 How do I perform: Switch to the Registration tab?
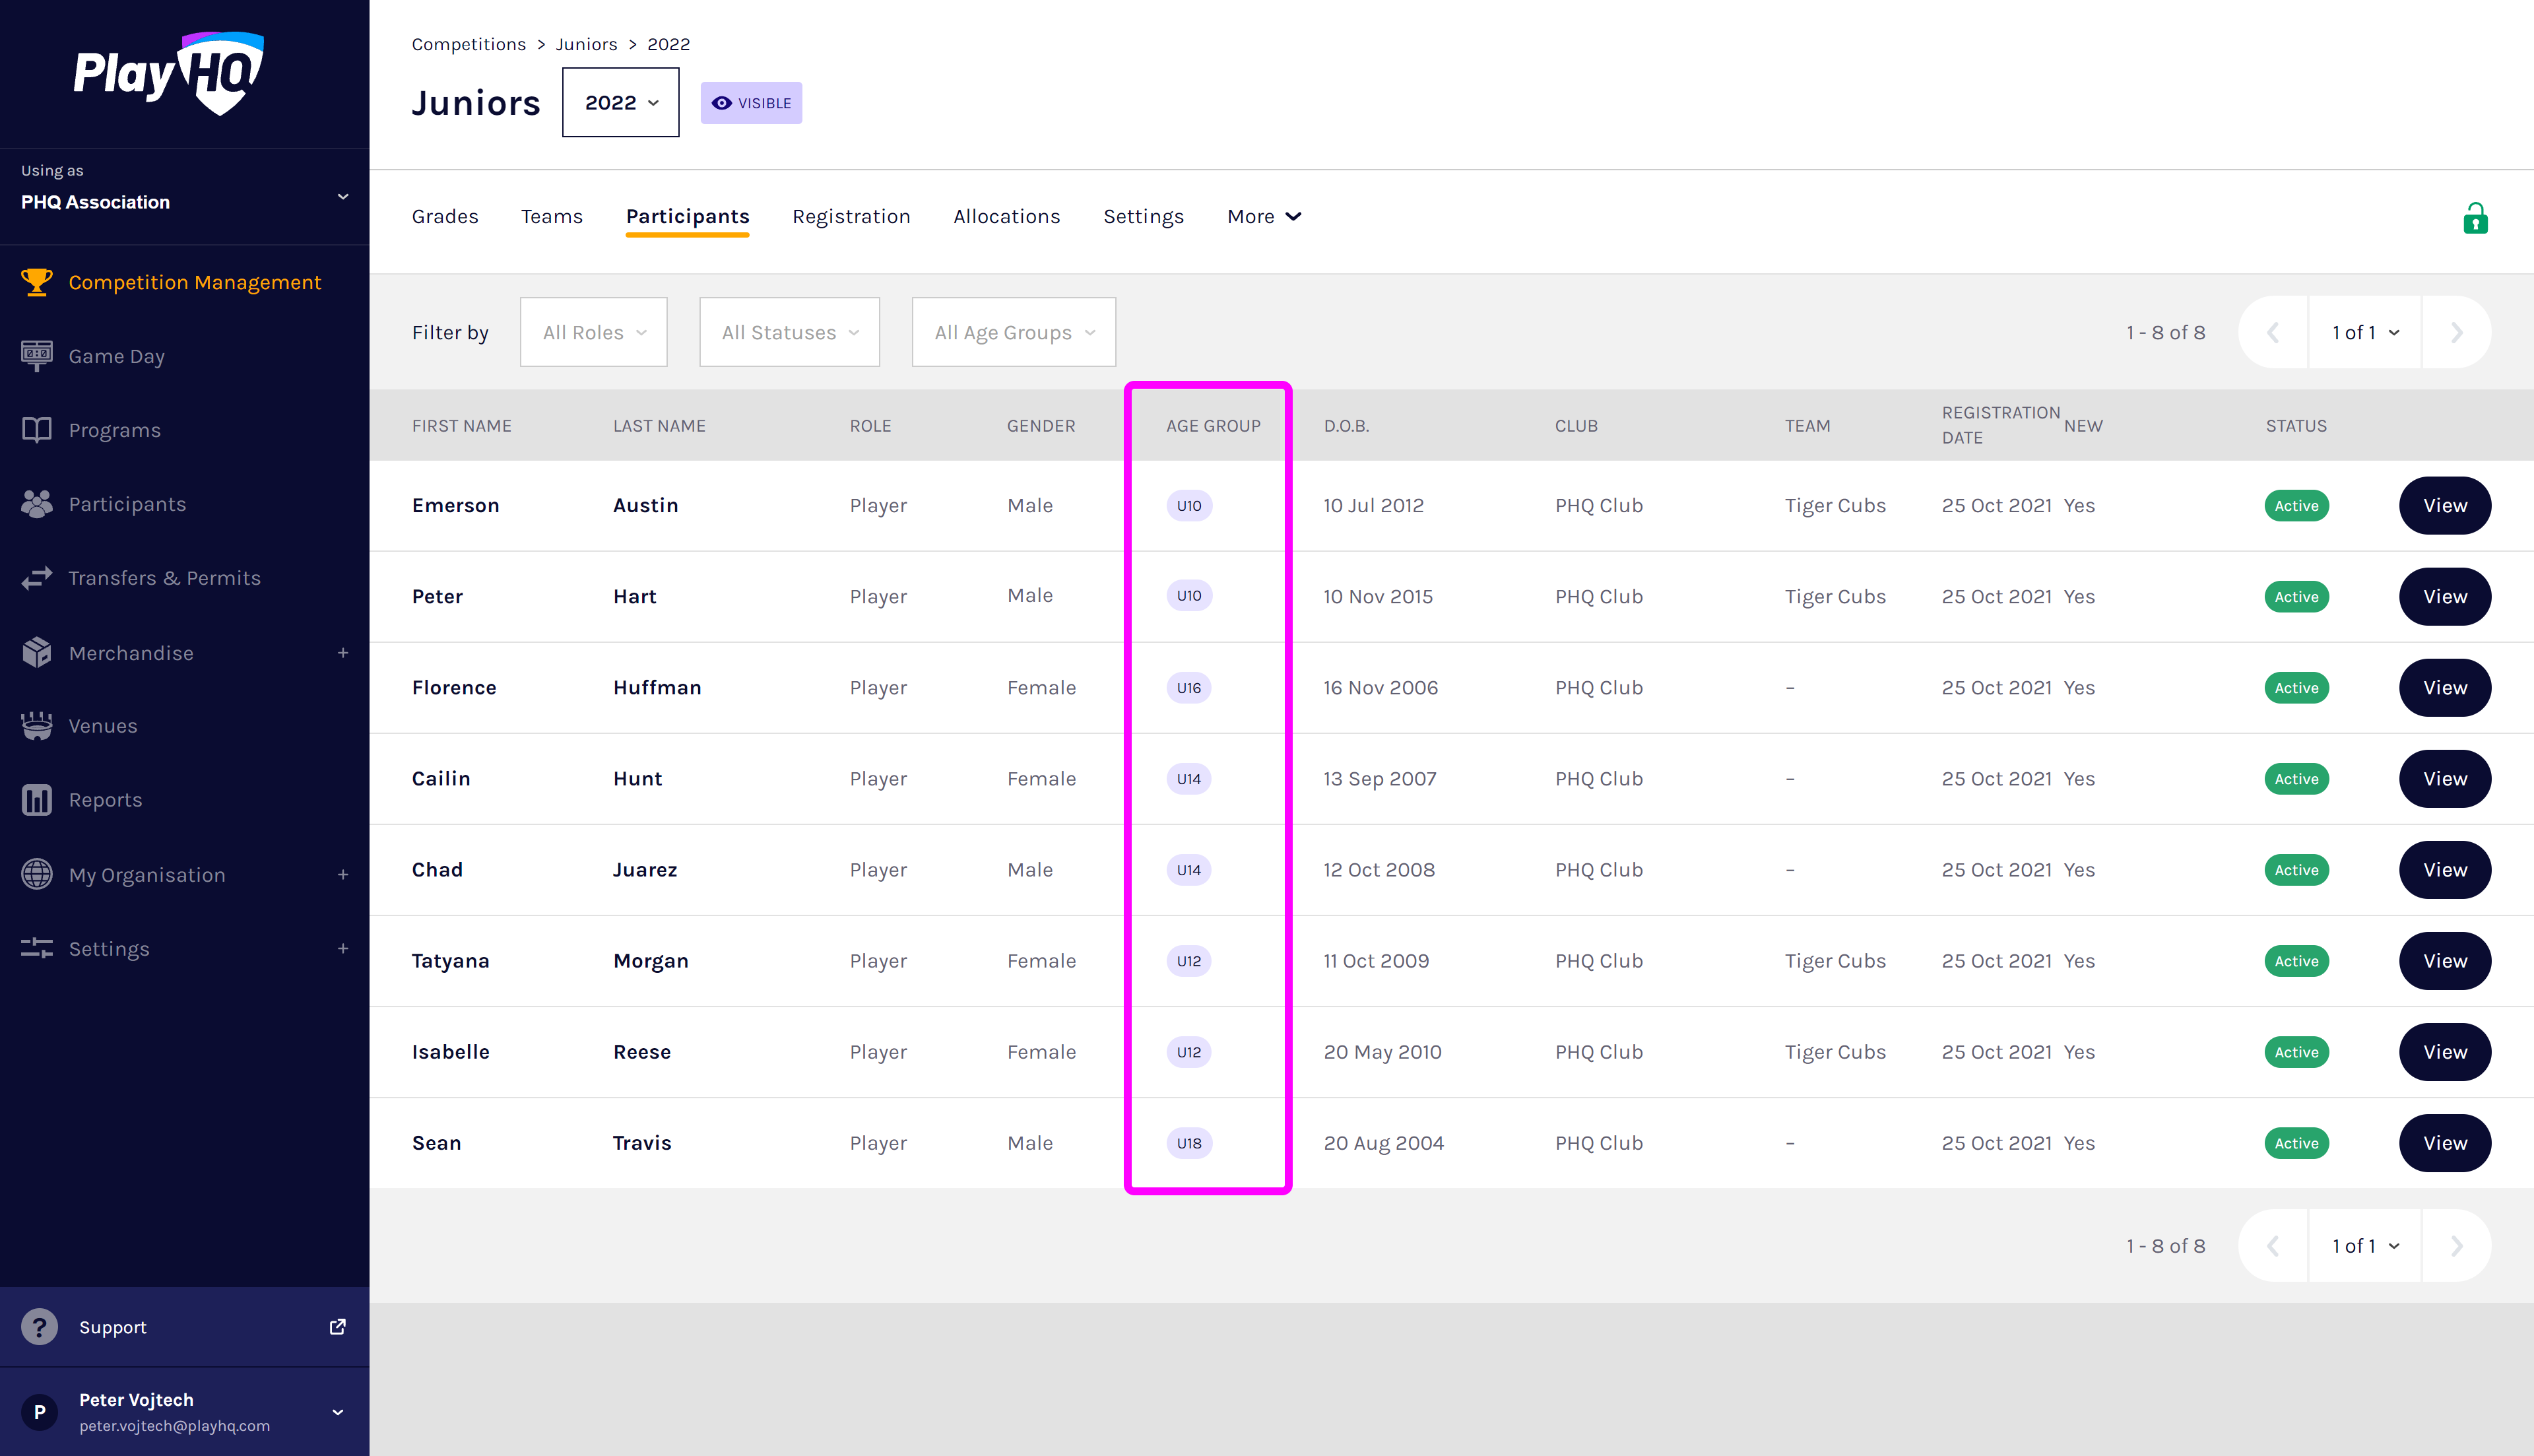coord(851,217)
